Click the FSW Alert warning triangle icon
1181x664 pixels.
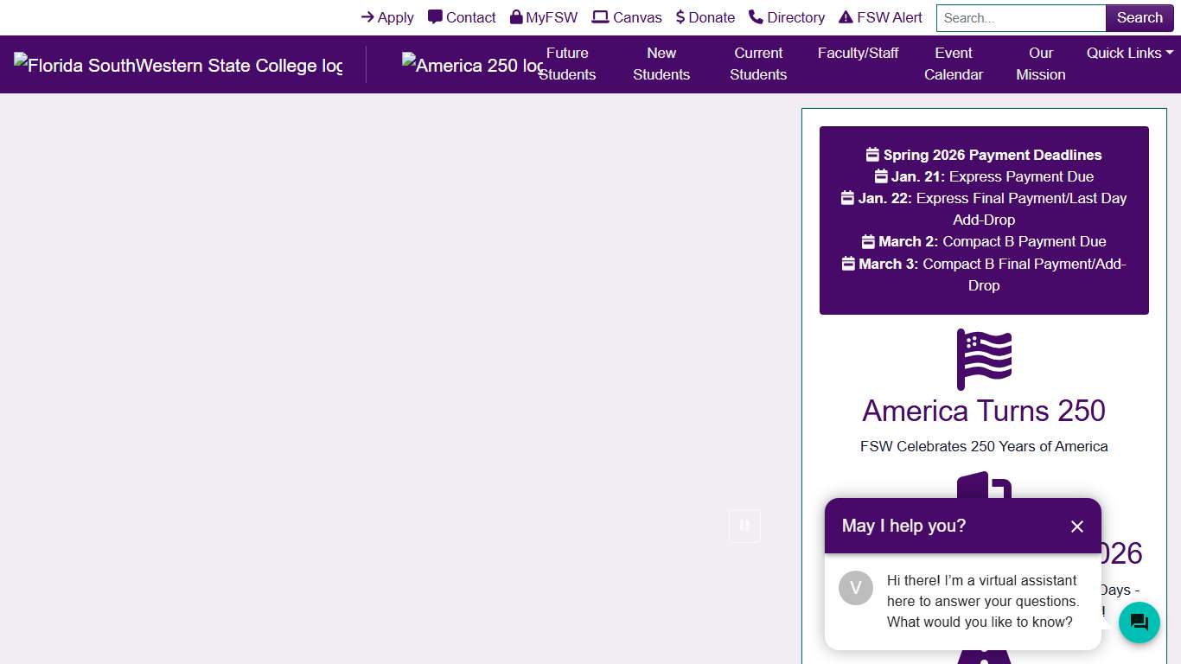coord(845,16)
